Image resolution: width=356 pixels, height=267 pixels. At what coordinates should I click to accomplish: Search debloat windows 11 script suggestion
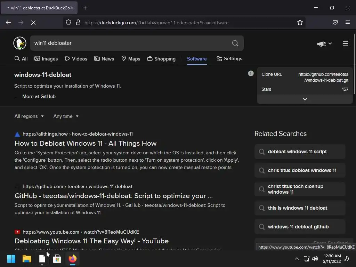[300, 152]
